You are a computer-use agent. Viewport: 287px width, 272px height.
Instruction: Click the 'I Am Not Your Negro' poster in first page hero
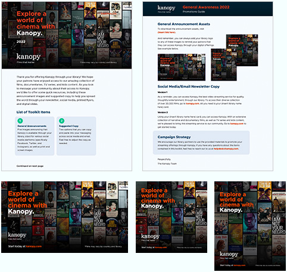102,40
